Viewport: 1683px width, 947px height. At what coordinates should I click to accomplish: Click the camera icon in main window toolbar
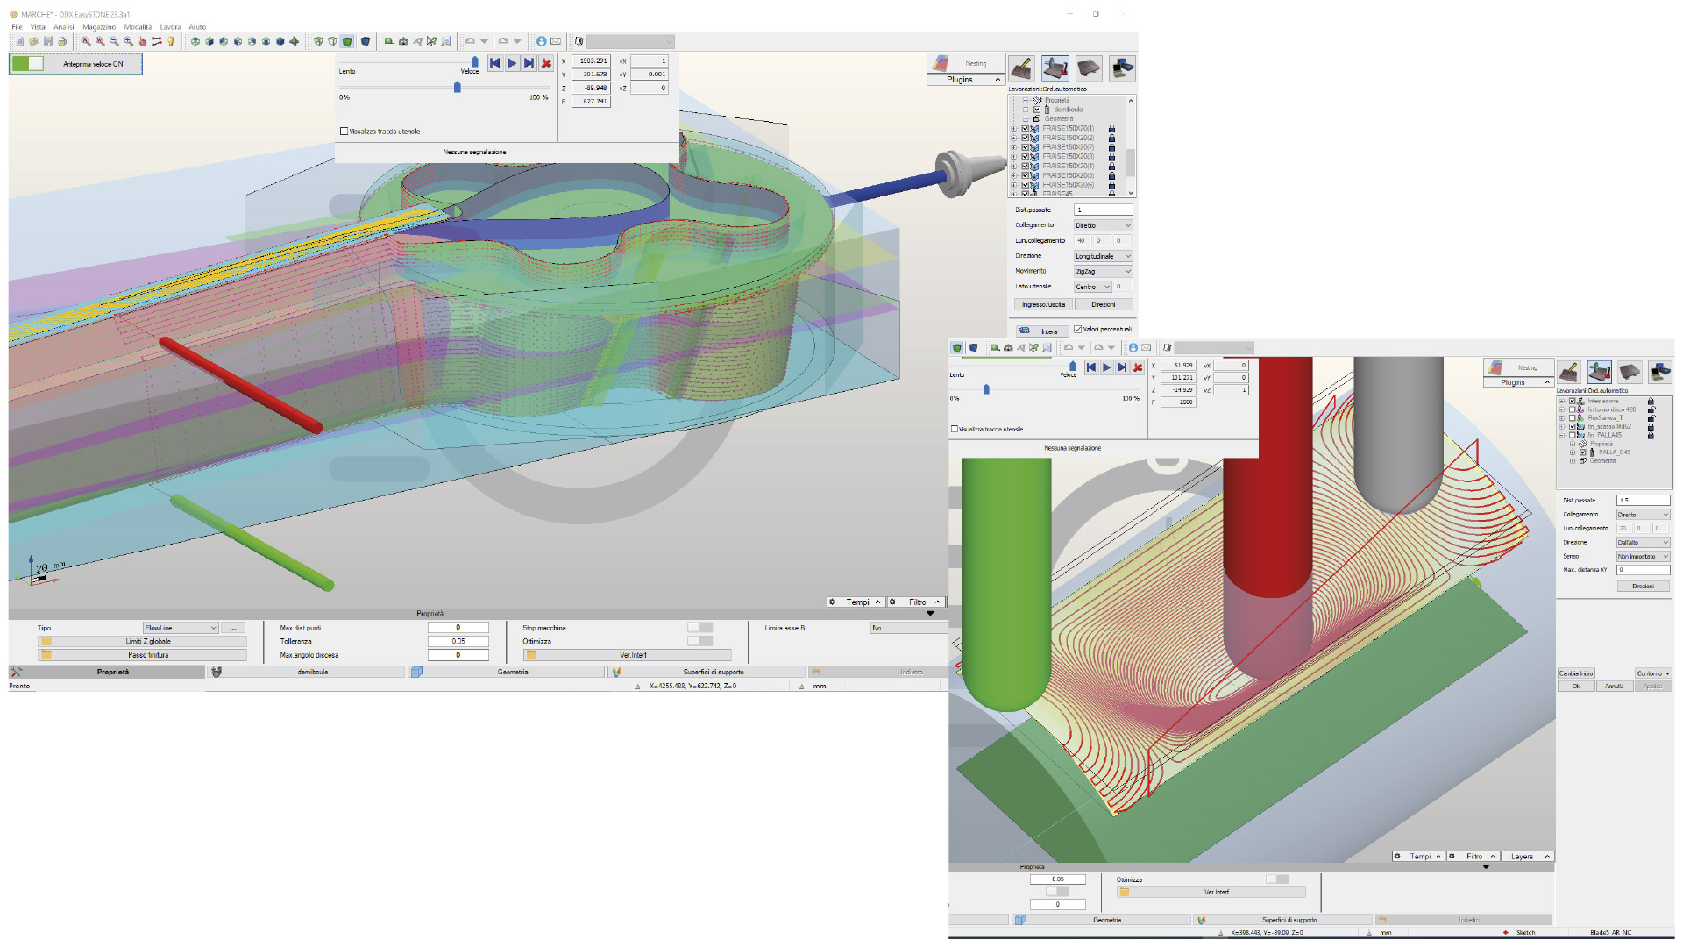pyautogui.click(x=403, y=41)
